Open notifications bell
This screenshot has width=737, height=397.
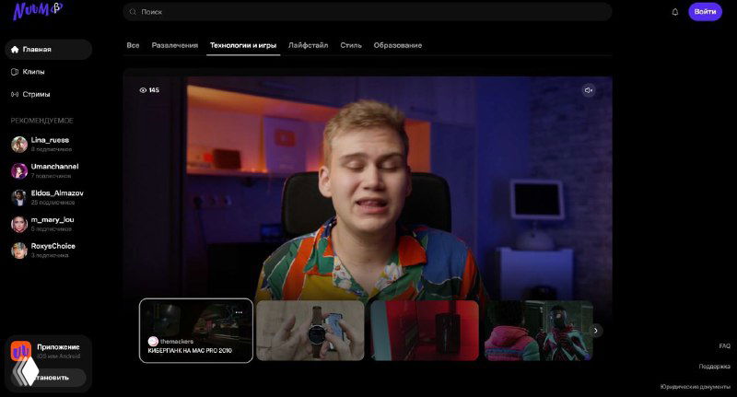675,12
